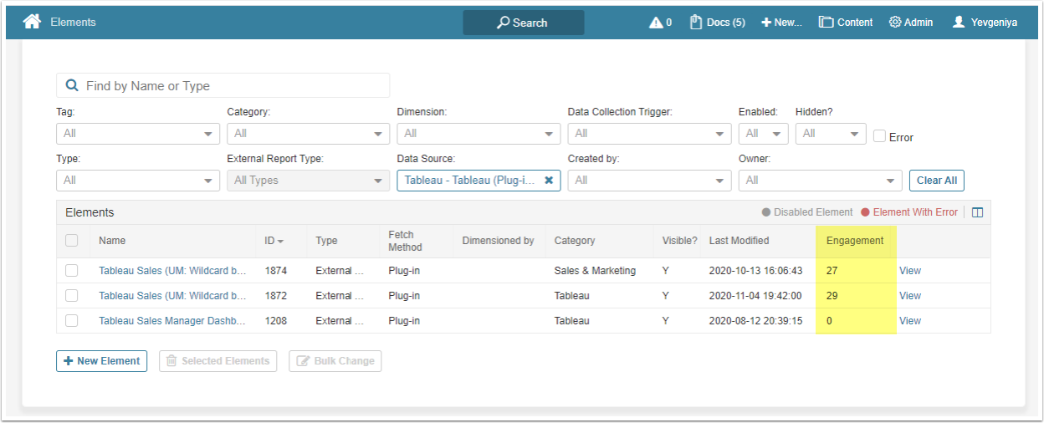Select the checkbox for element ID 1874
1044x423 pixels.
tap(72, 270)
